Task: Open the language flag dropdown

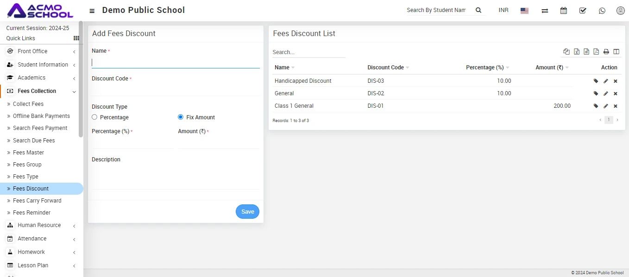Action: click(x=524, y=11)
